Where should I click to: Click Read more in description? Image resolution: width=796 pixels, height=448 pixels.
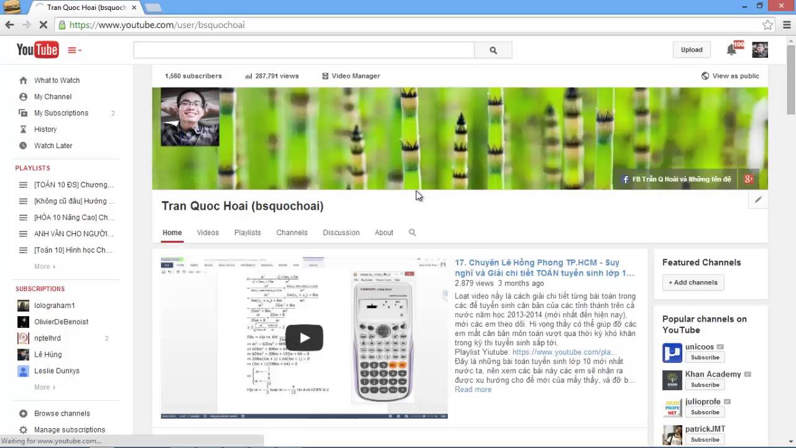473,390
